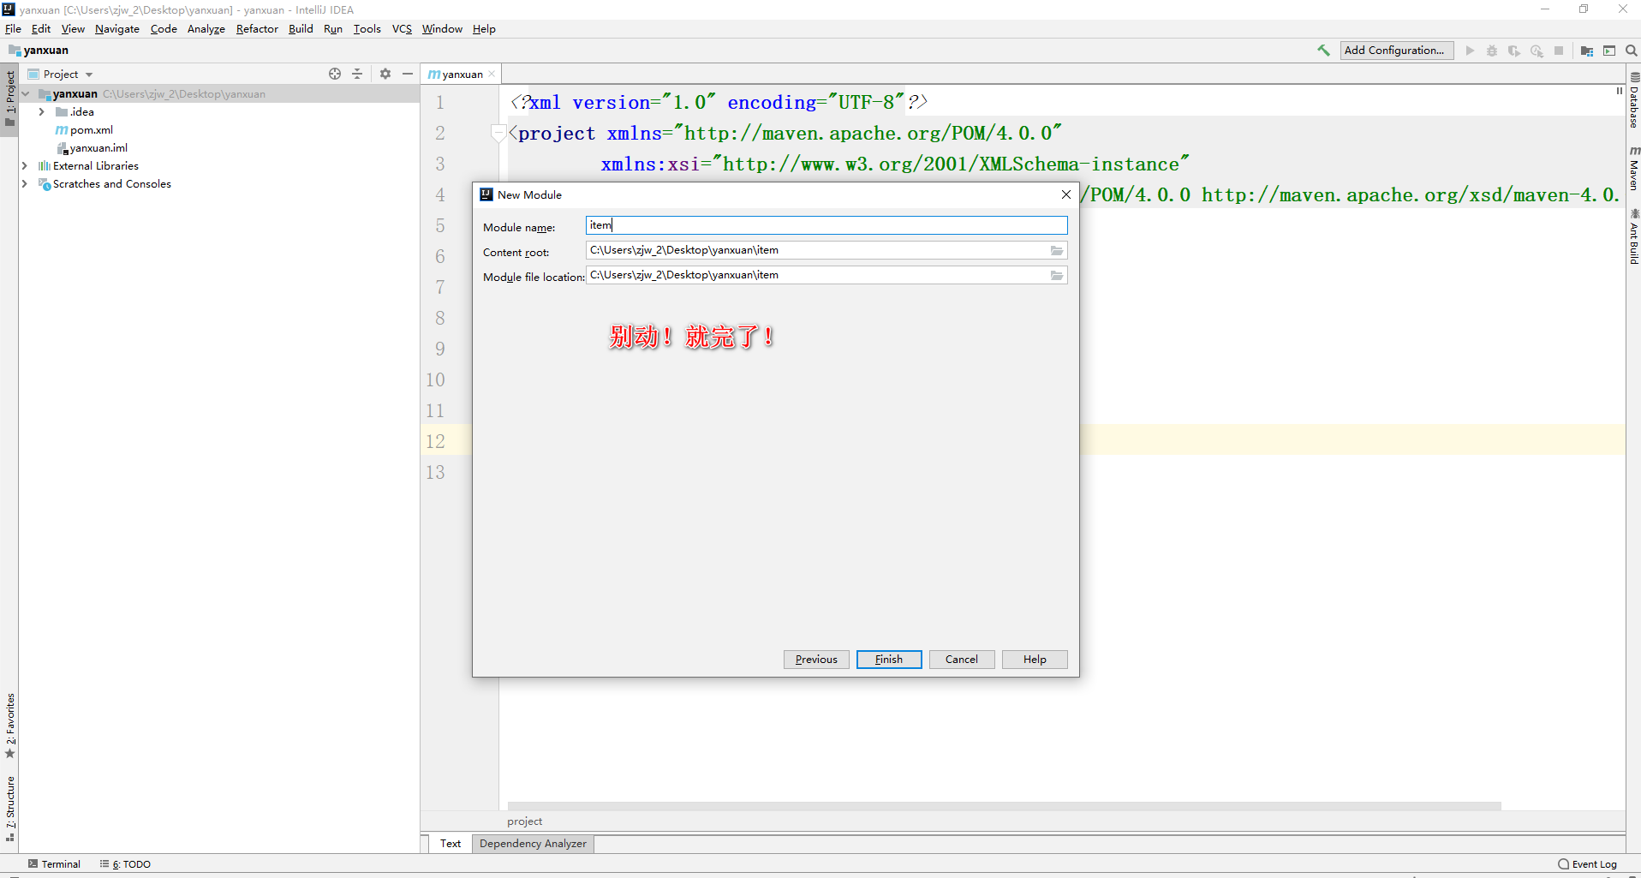Image resolution: width=1641 pixels, height=878 pixels.
Task: Click the Module name input field
Action: (x=826, y=225)
